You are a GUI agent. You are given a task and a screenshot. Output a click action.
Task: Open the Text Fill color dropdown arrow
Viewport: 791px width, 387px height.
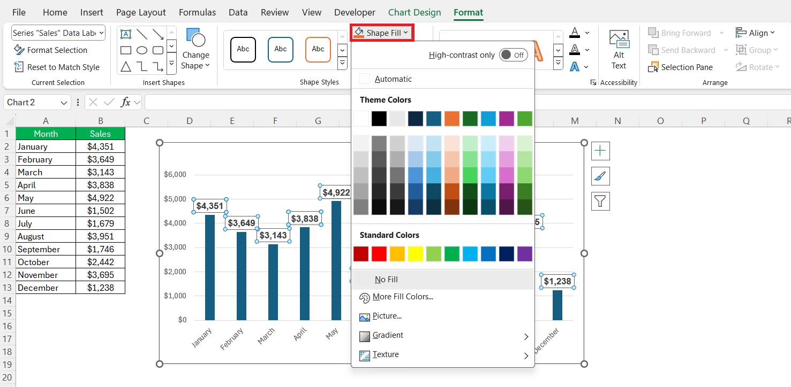point(587,33)
